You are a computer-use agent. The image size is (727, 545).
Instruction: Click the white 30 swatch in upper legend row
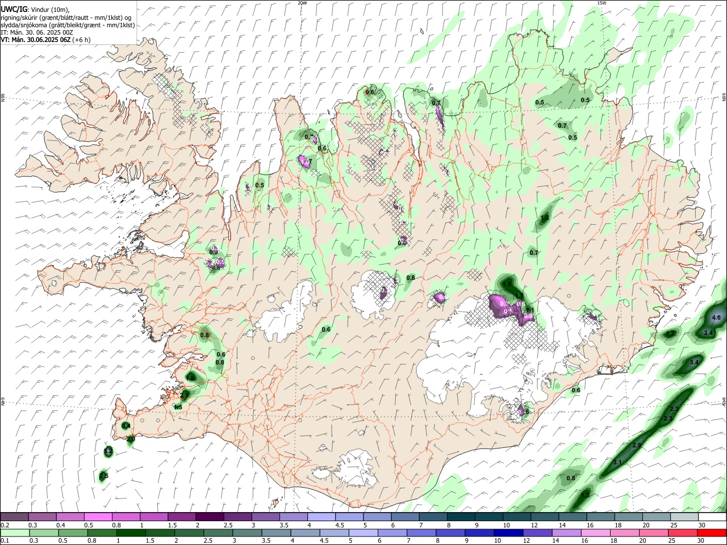coord(713,517)
